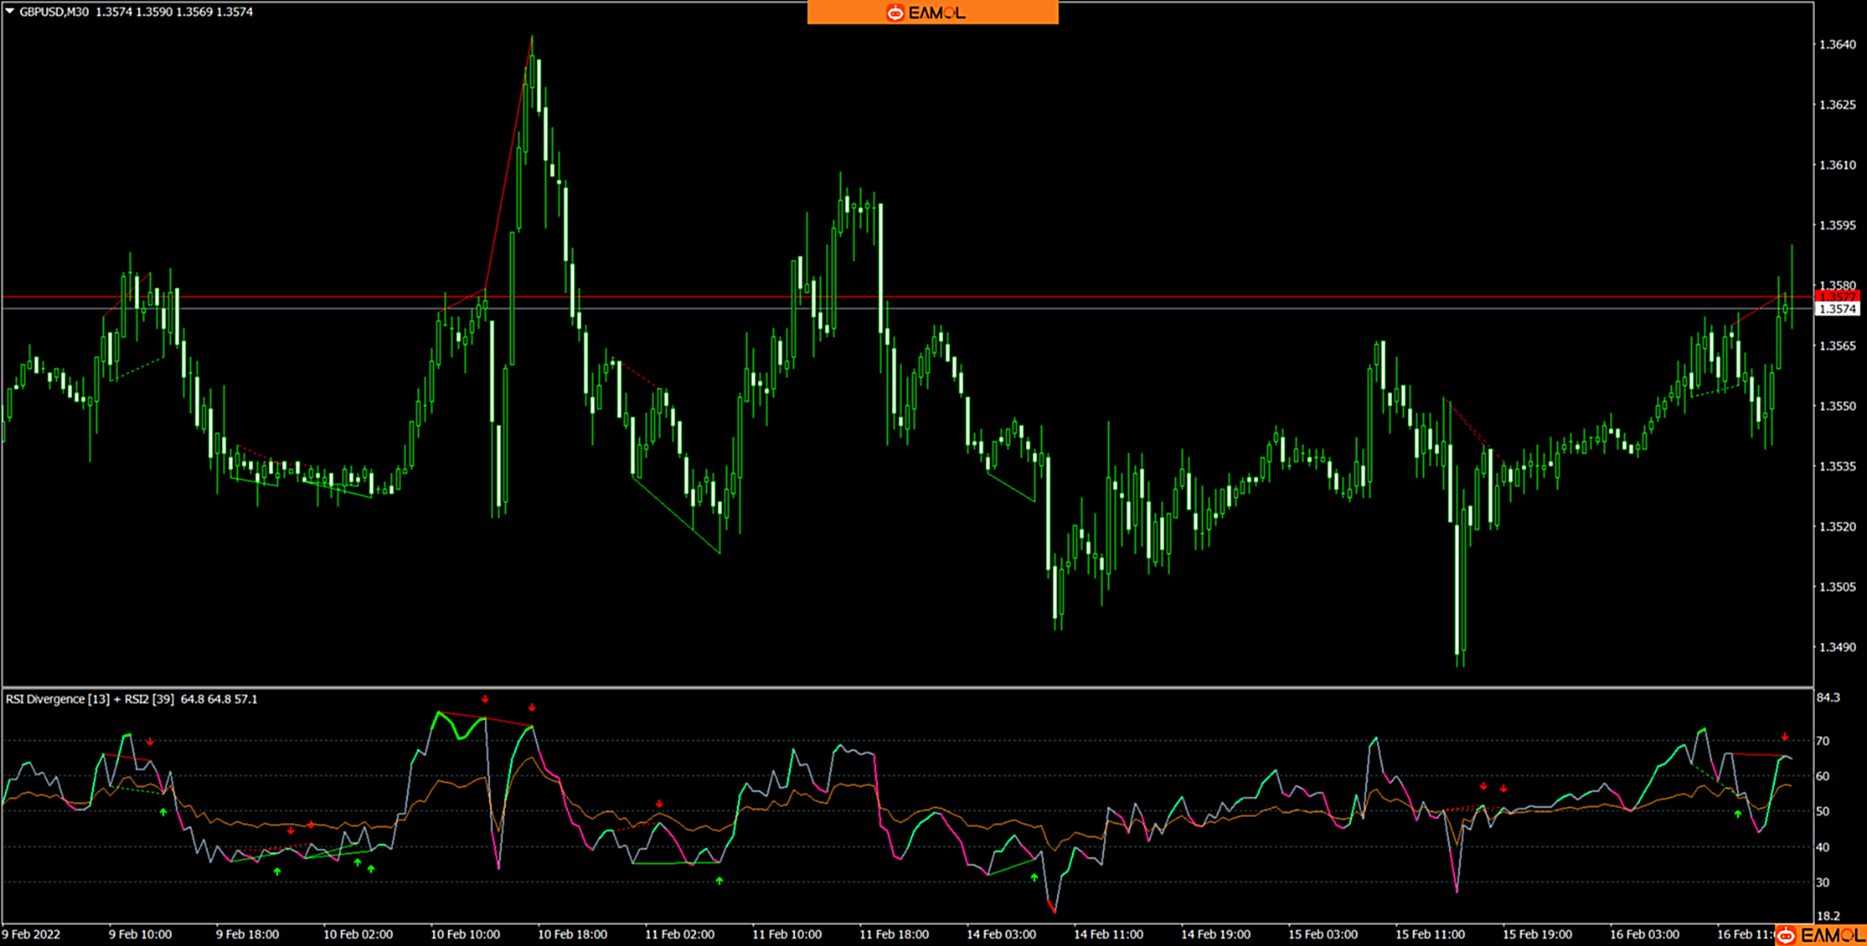Click the green up arrow below 11 Feb 02:00 RSI low

[719, 881]
